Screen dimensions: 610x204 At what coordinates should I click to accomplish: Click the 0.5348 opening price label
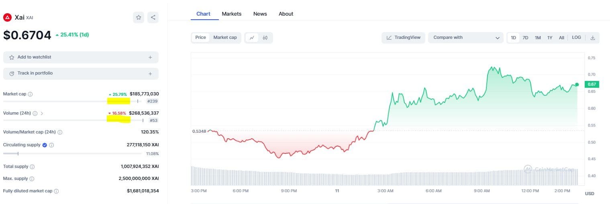coord(199,131)
